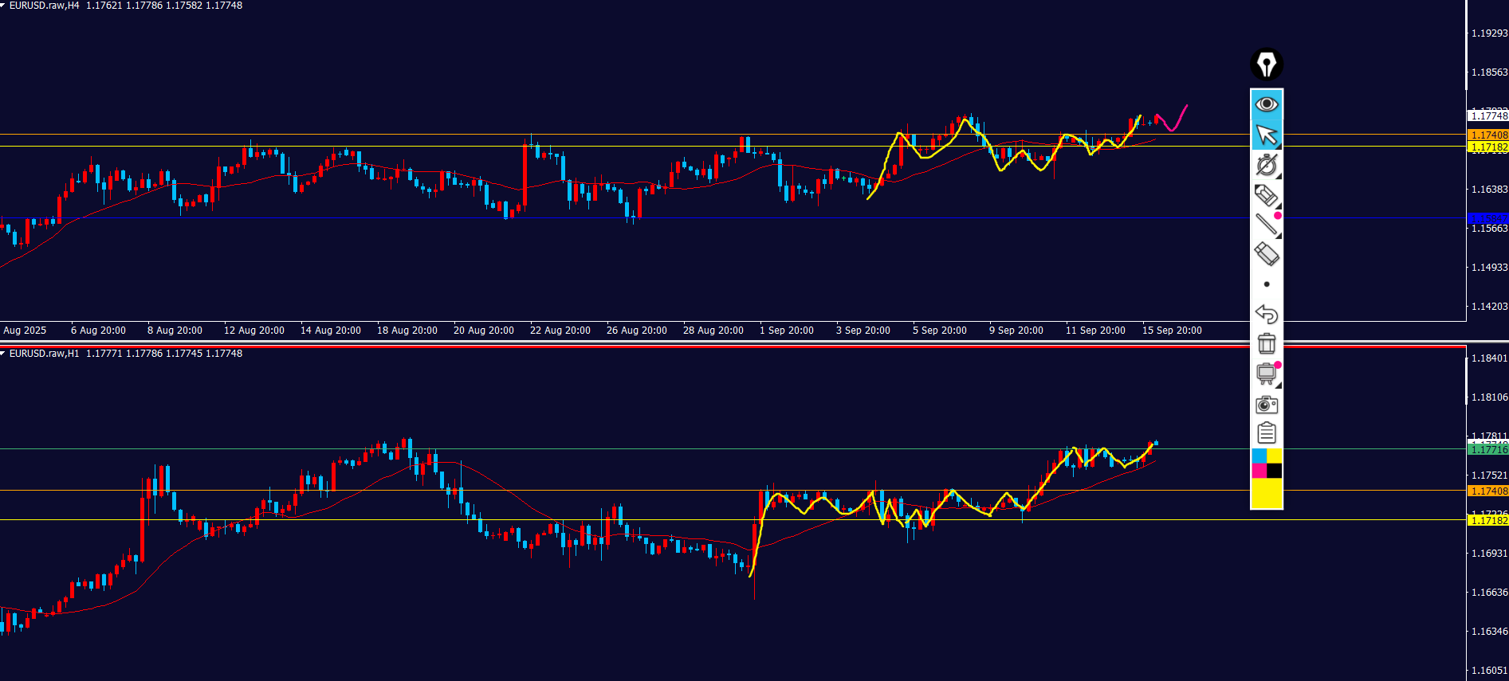Screen dimensions: 1509x681
Task: Select the highlighter marker tool
Action: (x=1266, y=195)
